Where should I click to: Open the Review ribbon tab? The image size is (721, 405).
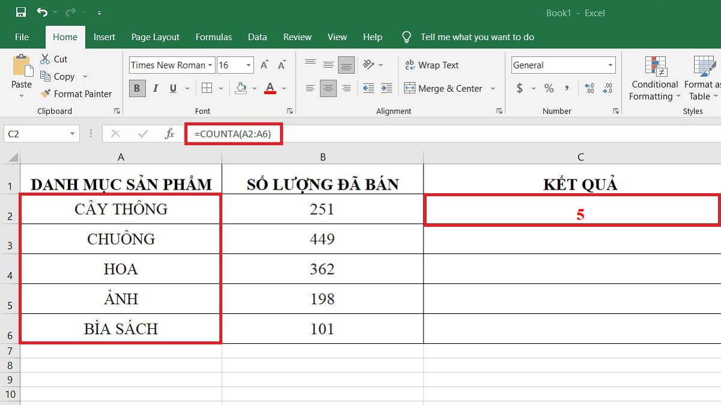click(x=297, y=37)
